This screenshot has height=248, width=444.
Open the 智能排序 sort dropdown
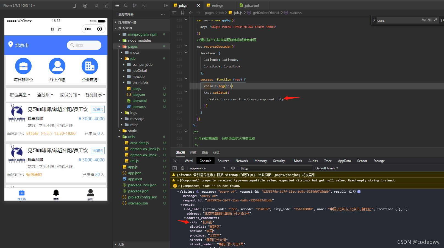tap(95, 95)
